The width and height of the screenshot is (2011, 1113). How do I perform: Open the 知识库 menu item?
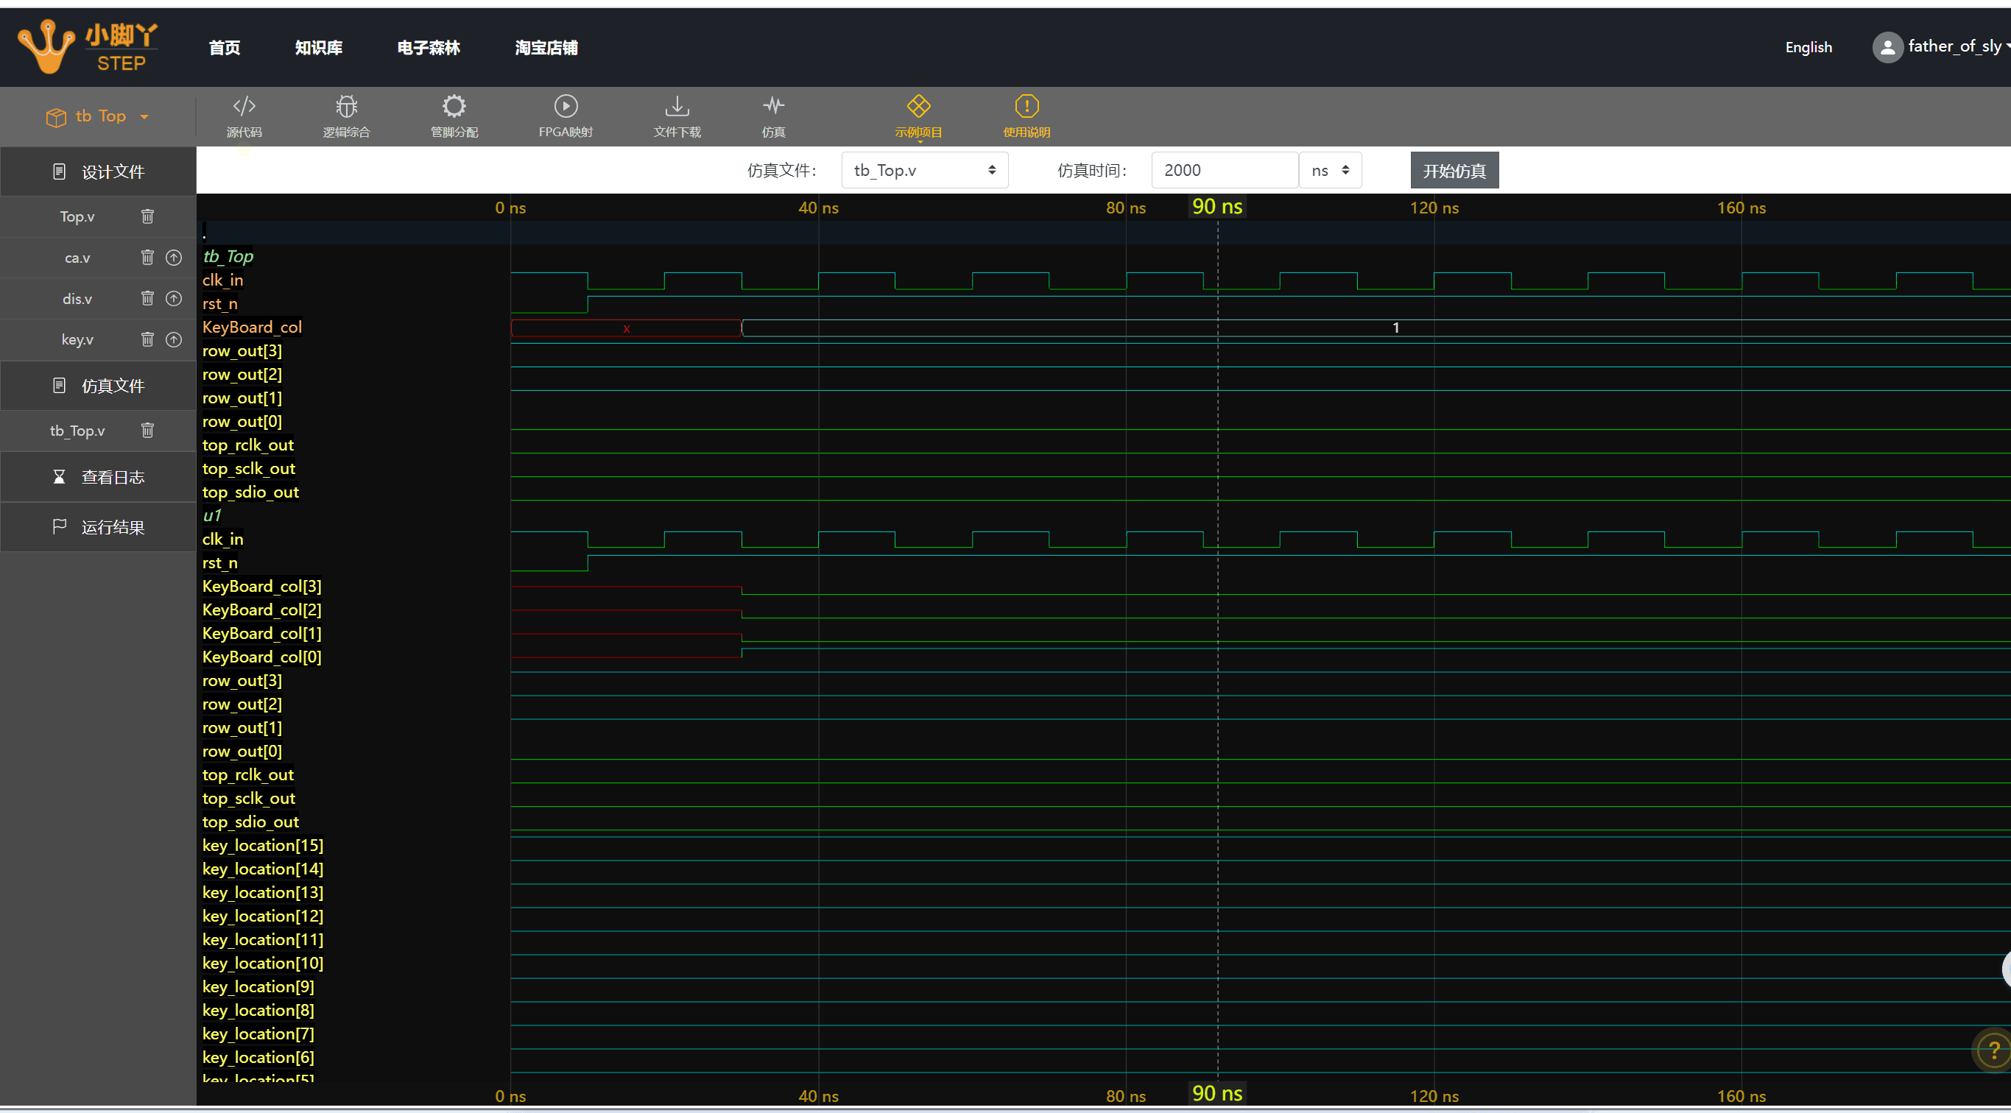319,48
